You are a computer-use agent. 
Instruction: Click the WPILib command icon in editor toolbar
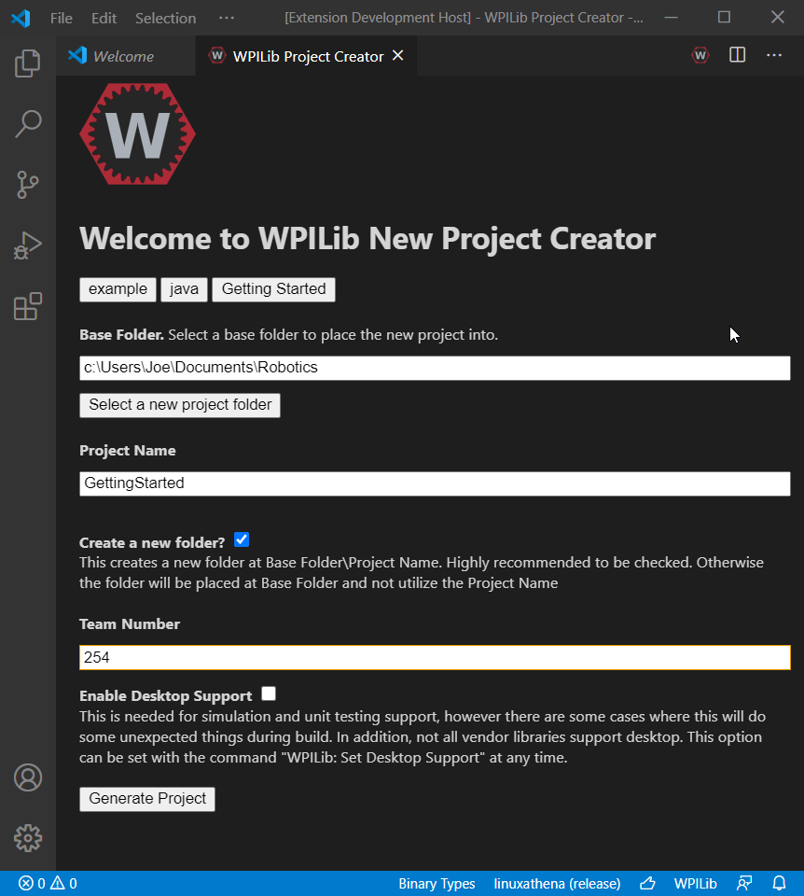click(700, 55)
